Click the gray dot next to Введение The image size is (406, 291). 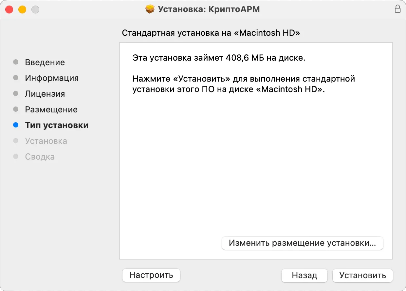(16, 62)
